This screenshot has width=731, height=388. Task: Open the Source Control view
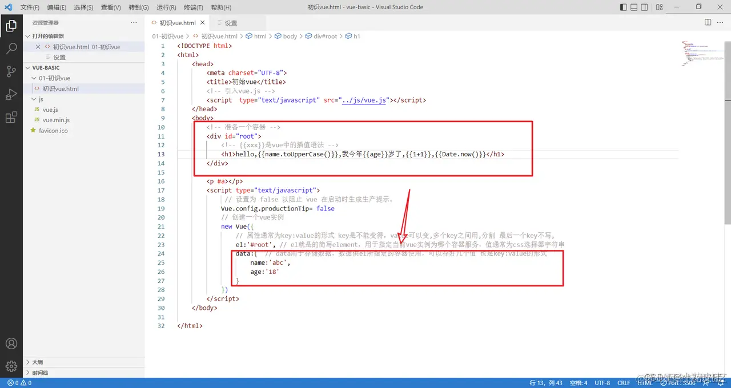coord(11,71)
